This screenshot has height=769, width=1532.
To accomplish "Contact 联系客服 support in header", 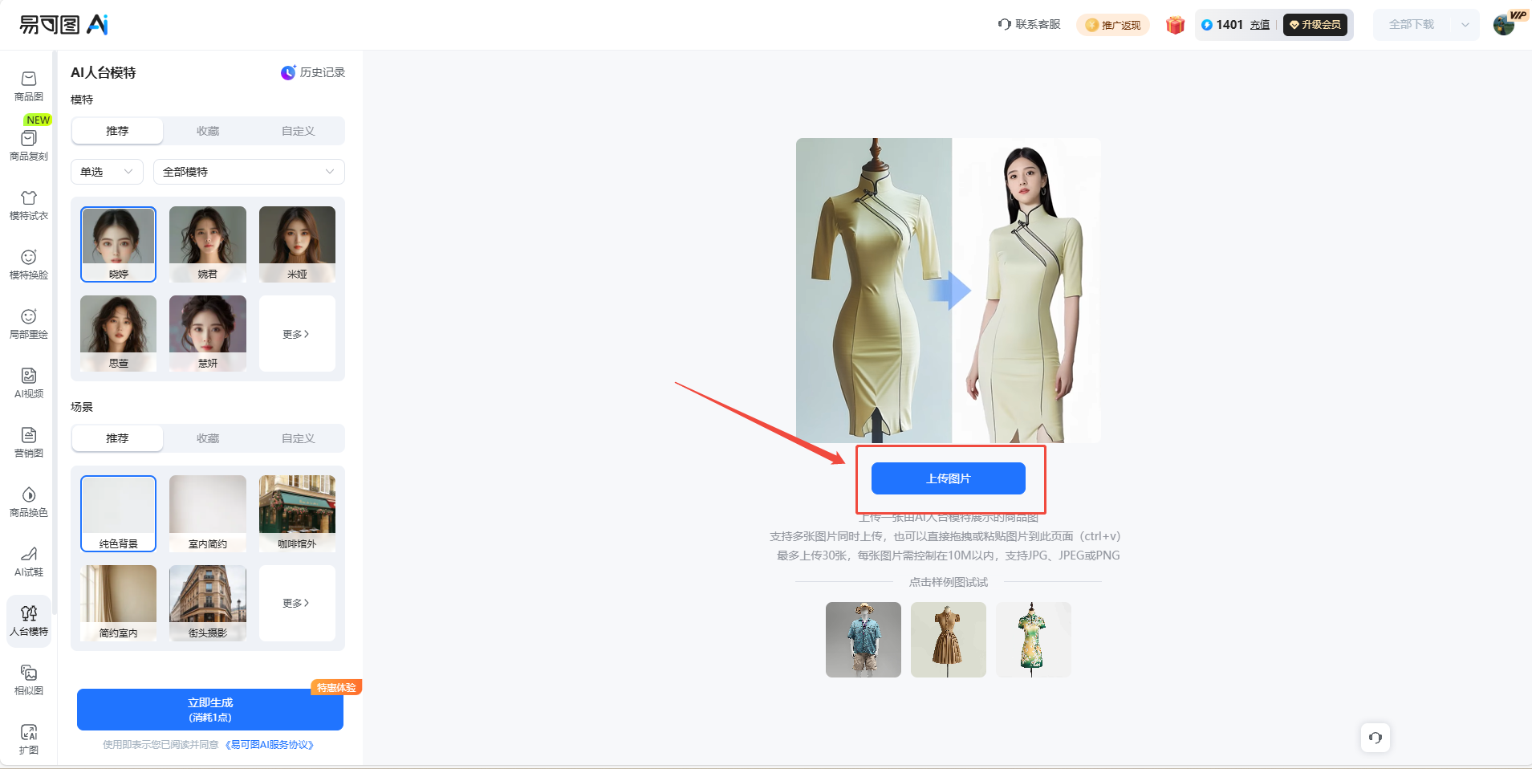I will pos(1030,24).
